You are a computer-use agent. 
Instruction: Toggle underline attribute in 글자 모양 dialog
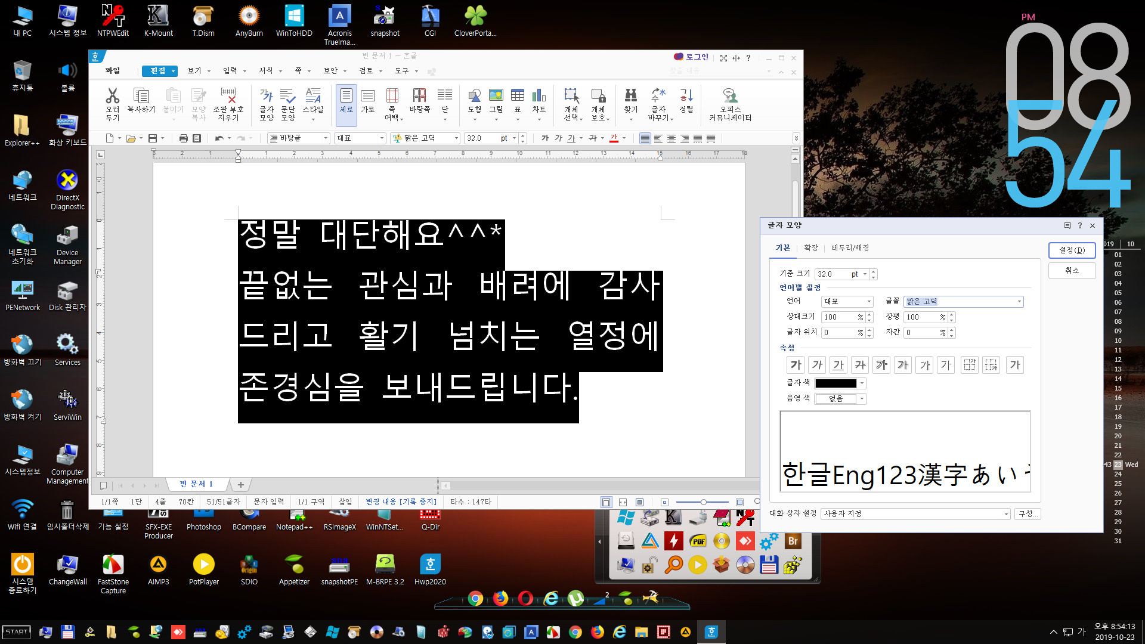tap(838, 365)
